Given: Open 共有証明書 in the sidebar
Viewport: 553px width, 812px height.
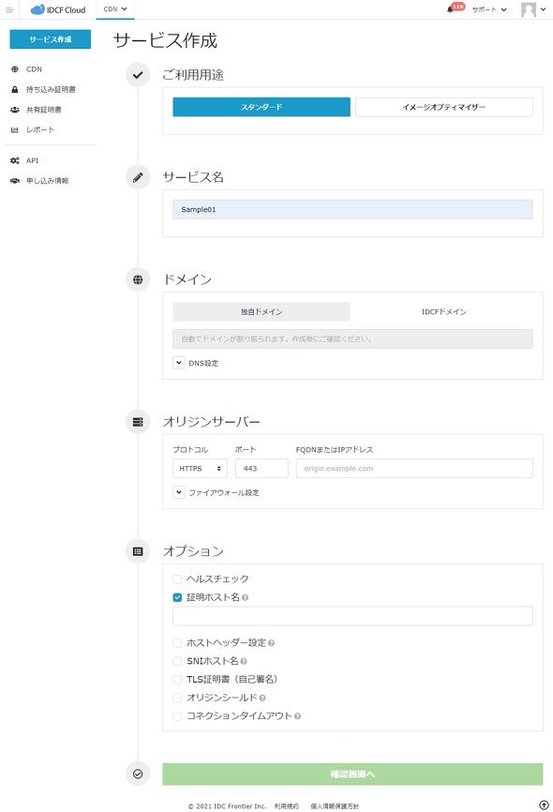Looking at the screenshot, I should 44,110.
